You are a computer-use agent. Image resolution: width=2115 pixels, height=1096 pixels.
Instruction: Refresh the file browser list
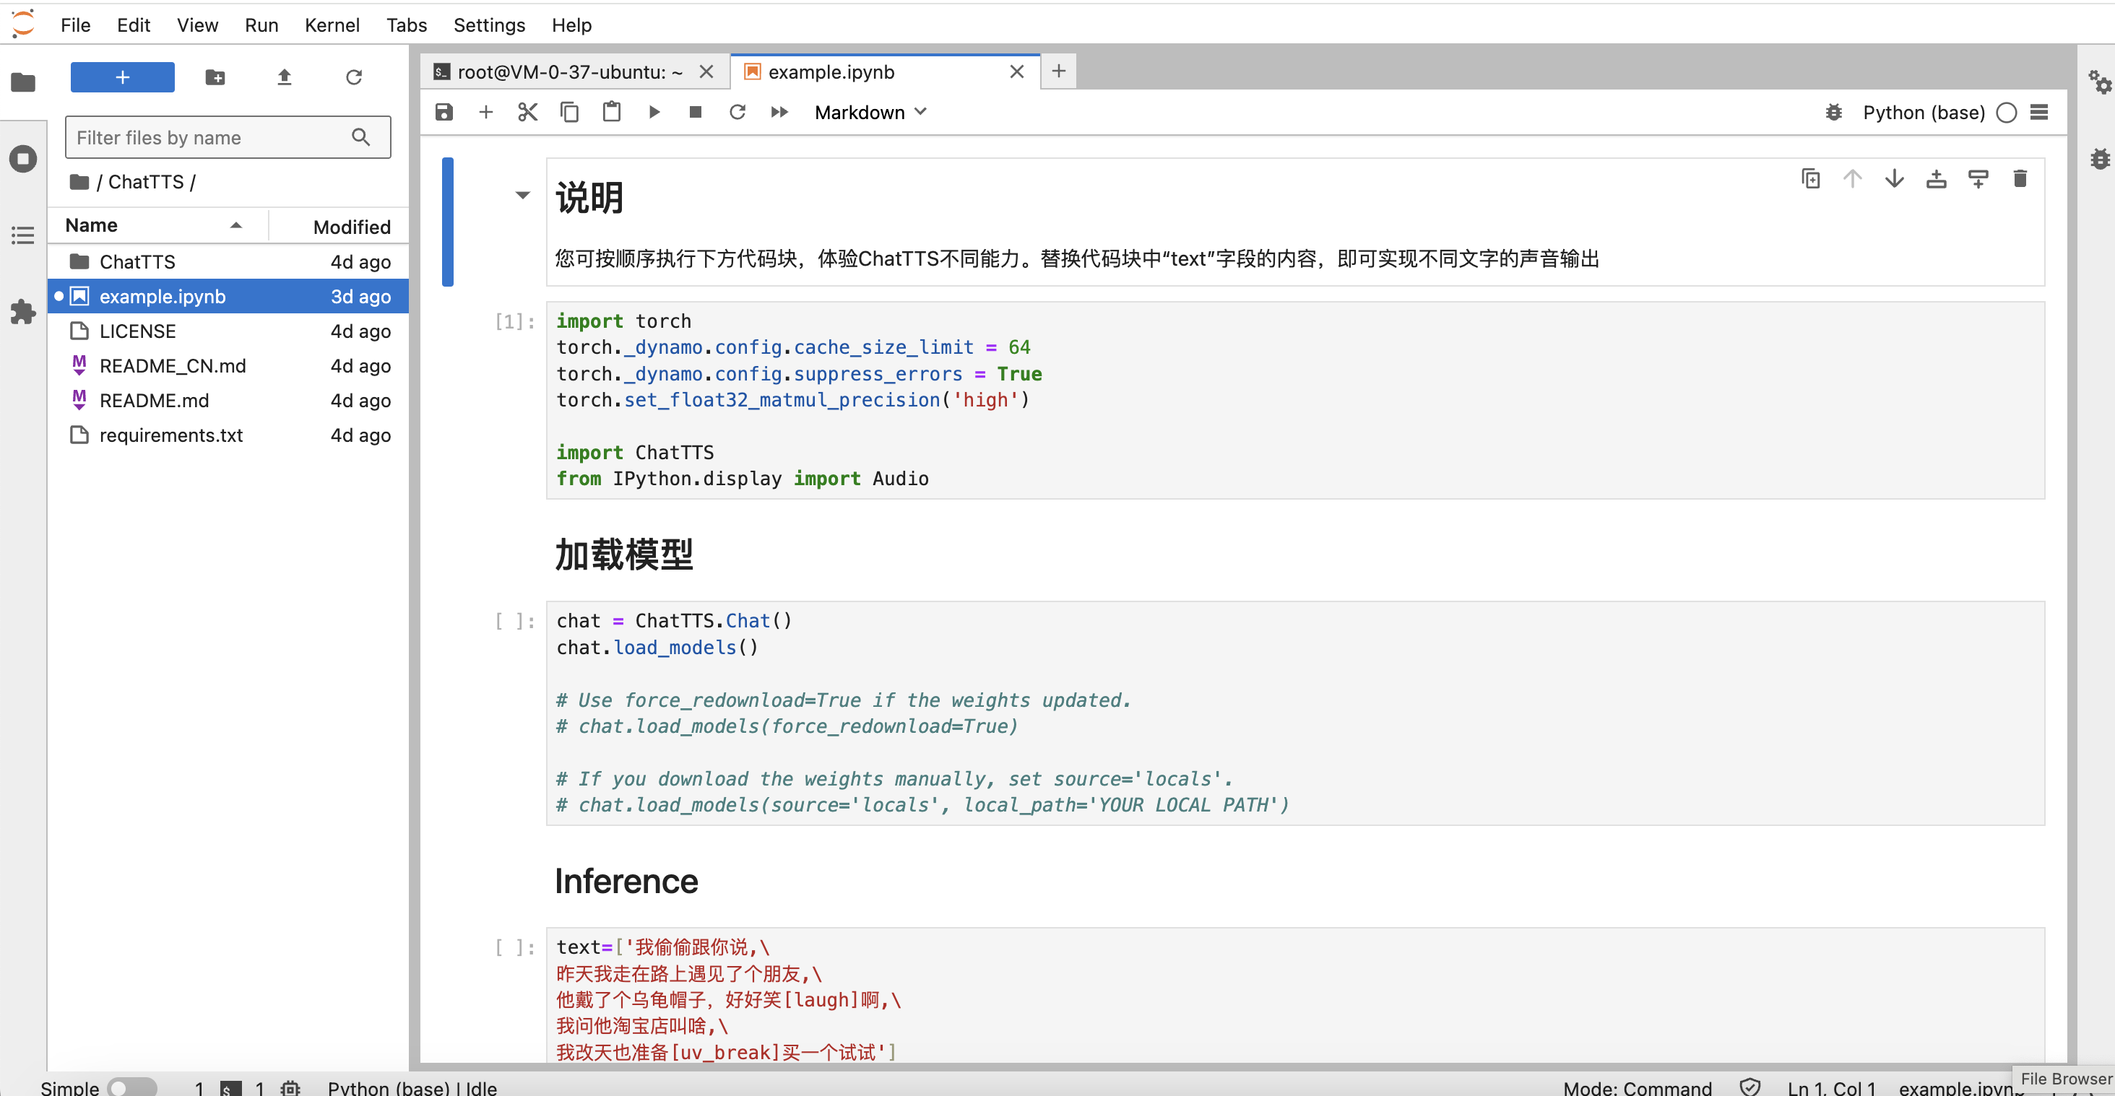(354, 77)
